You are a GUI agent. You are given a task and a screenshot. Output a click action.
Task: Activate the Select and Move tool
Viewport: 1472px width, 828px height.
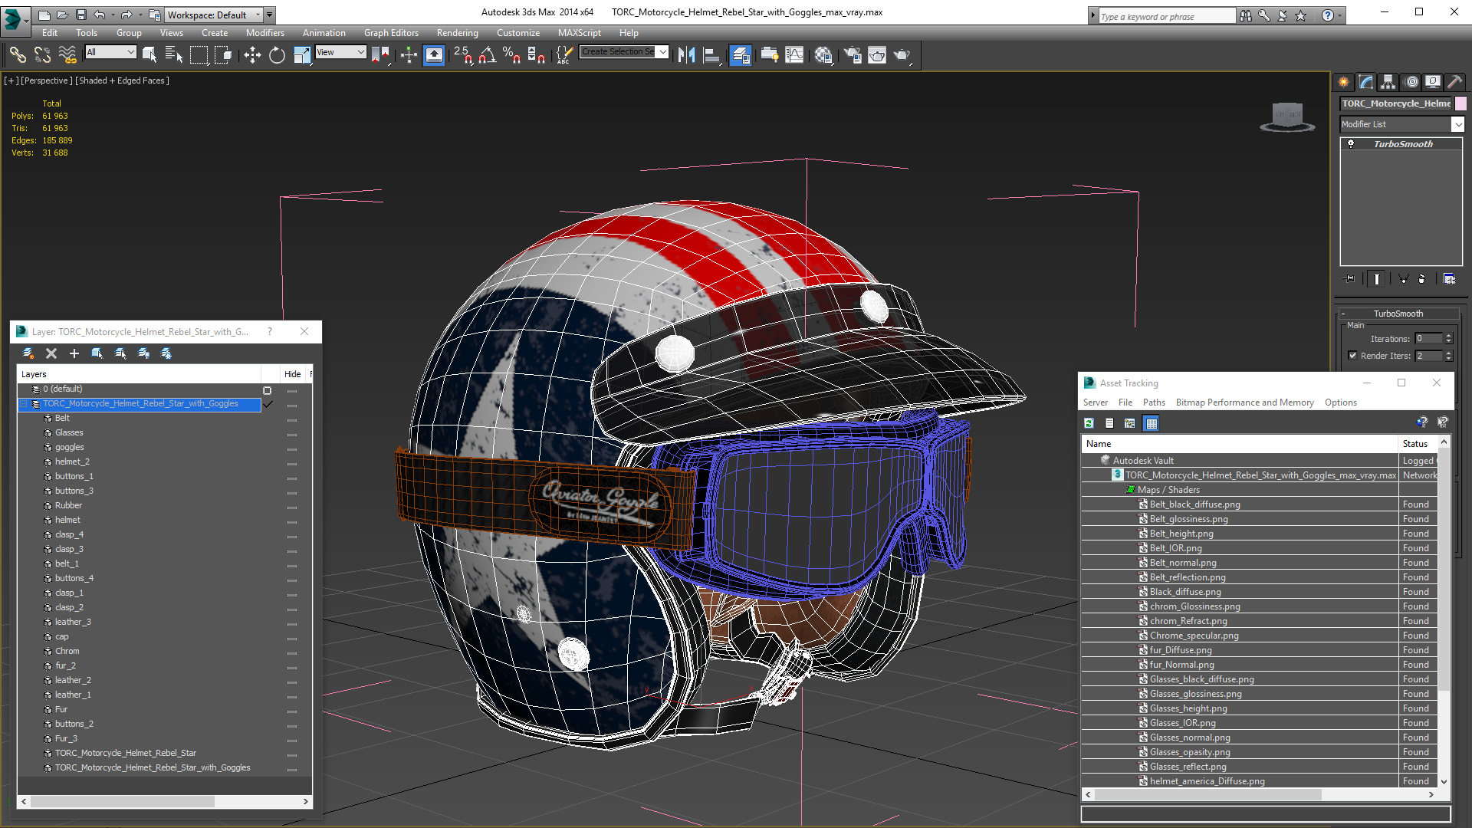252,54
